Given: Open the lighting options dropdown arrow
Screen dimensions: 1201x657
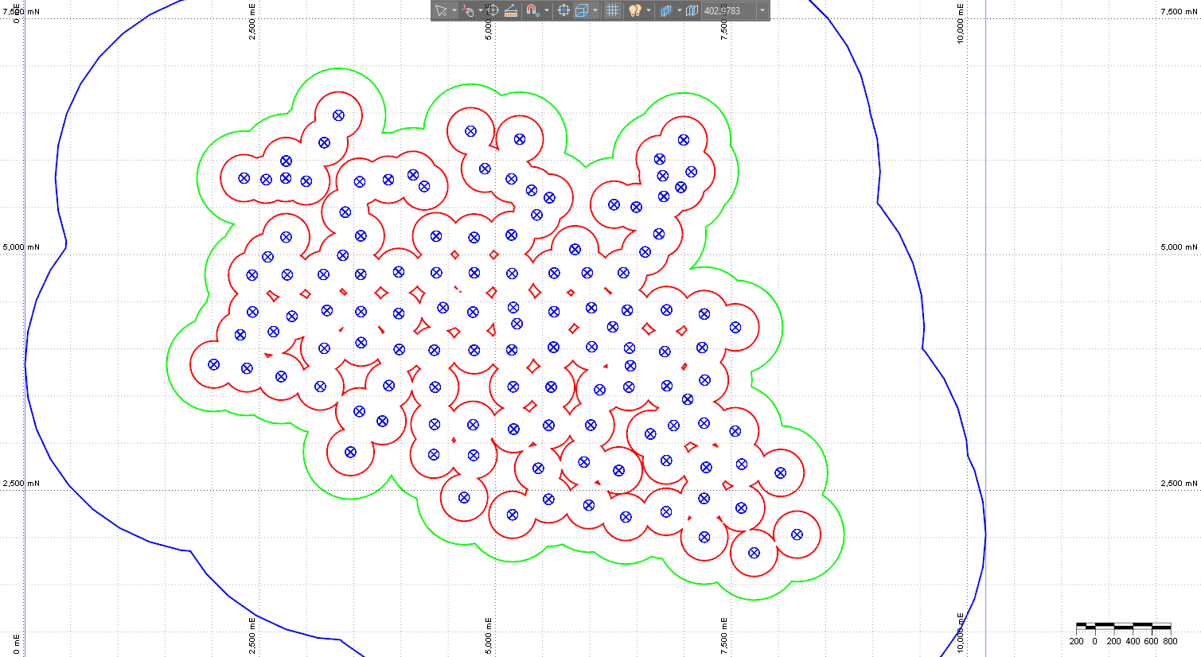Looking at the screenshot, I should pyautogui.click(x=649, y=10).
